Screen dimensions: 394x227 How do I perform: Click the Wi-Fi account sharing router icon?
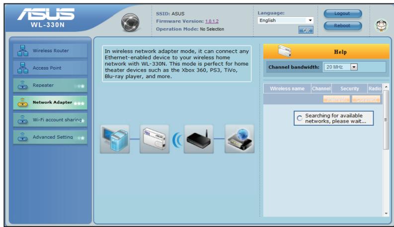coord(23,120)
